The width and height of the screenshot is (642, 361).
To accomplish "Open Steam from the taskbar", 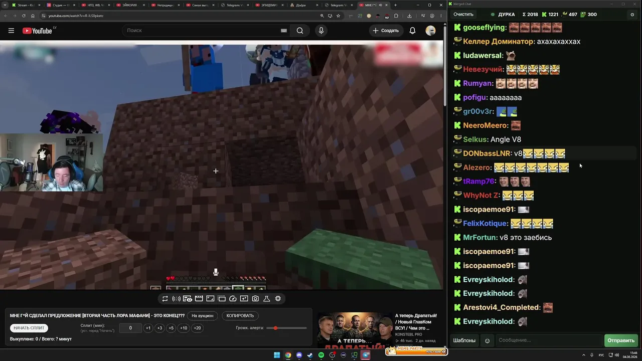I will [x=310, y=355].
